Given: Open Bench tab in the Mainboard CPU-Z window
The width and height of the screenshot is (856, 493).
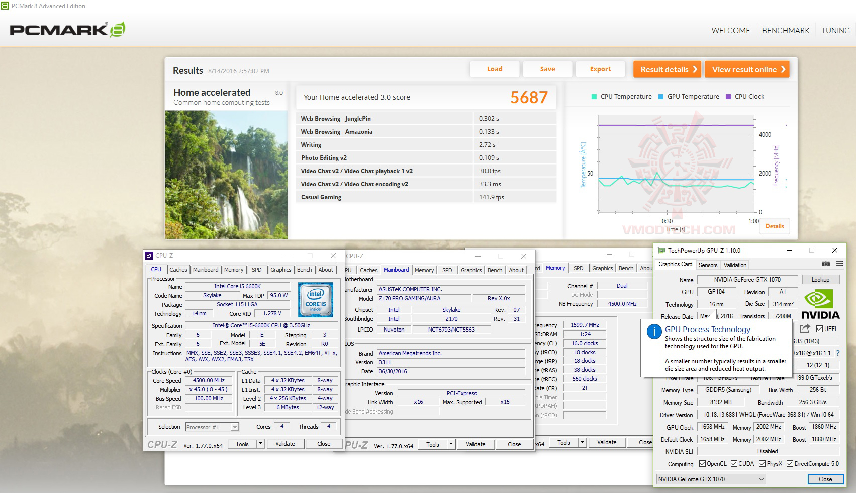Looking at the screenshot, I should point(495,270).
